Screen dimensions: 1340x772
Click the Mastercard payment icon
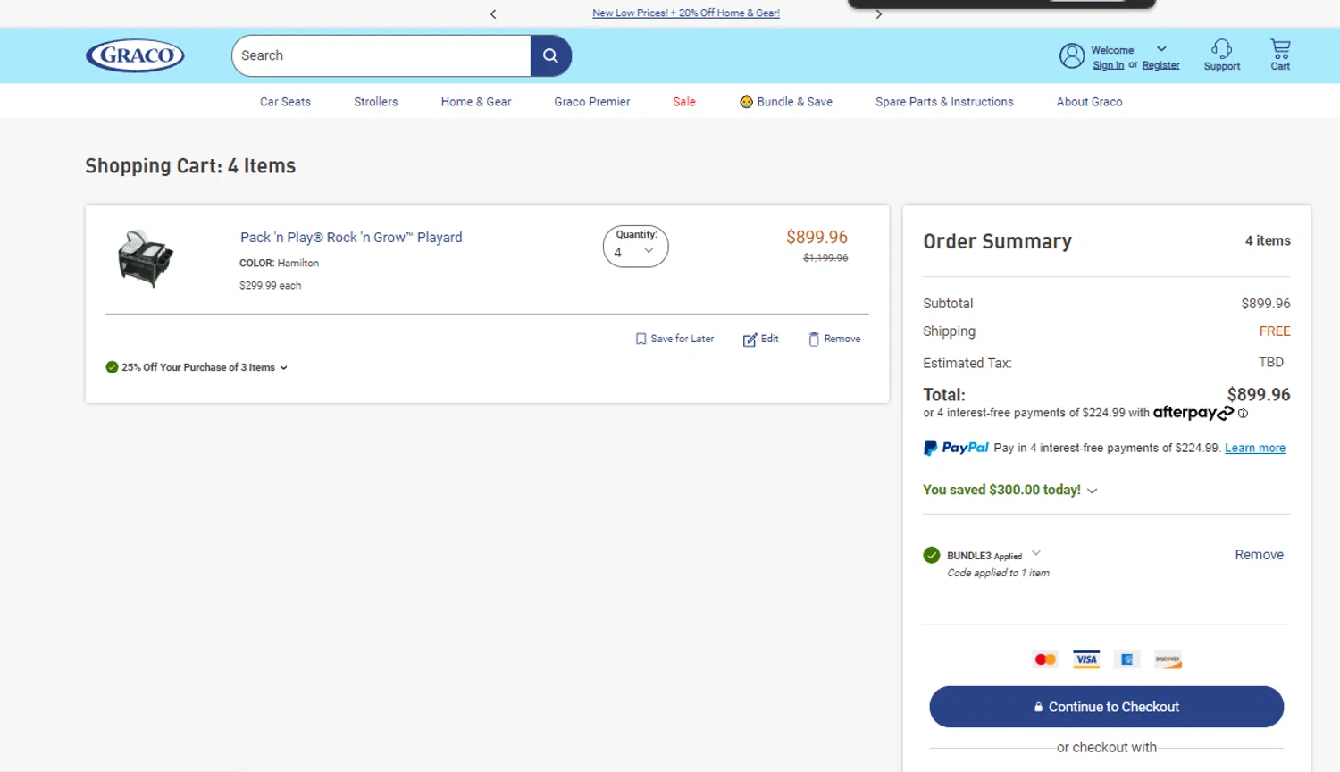coord(1045,659)
